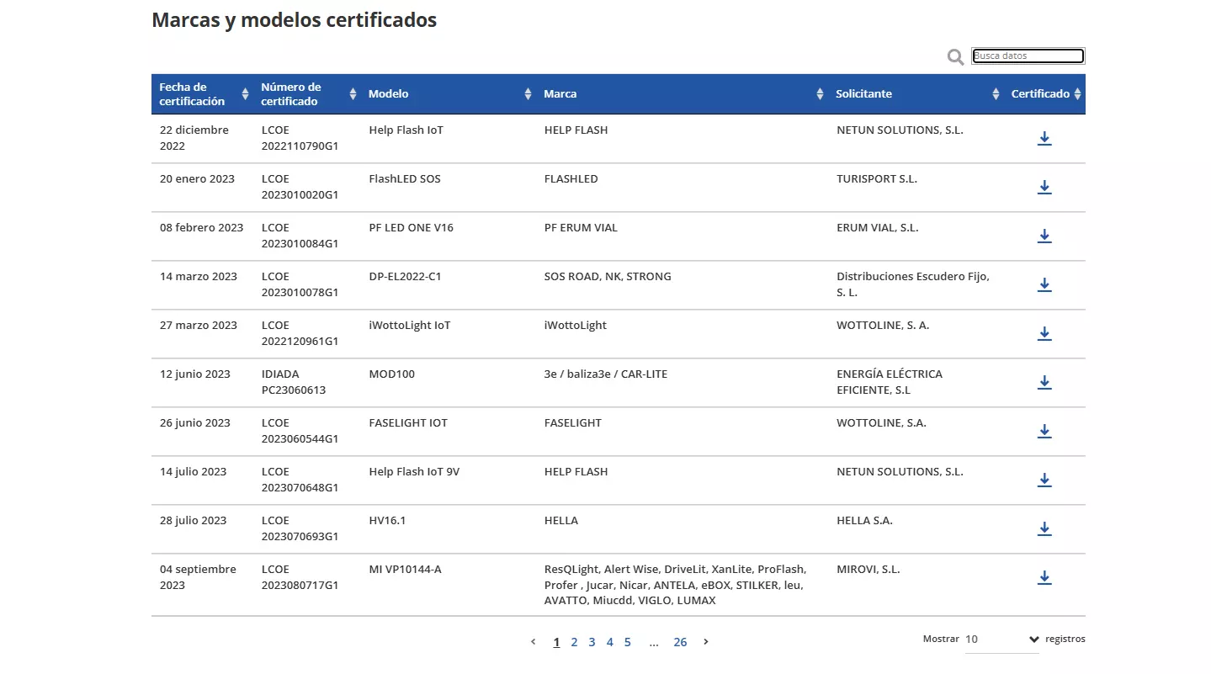The width and height of the screenshot is (1211, 674).
Task: Select the HELLA S.A. applicant cell
Action: 864,521
